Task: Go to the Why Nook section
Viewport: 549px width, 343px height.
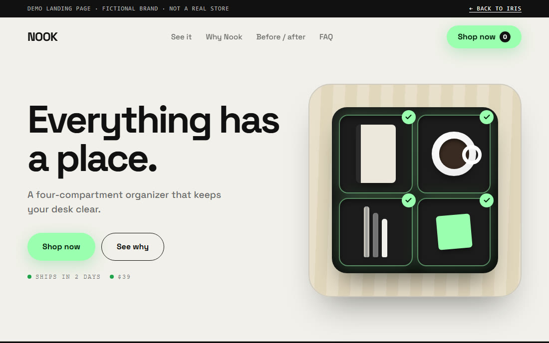Action: [x=224, y=37]
